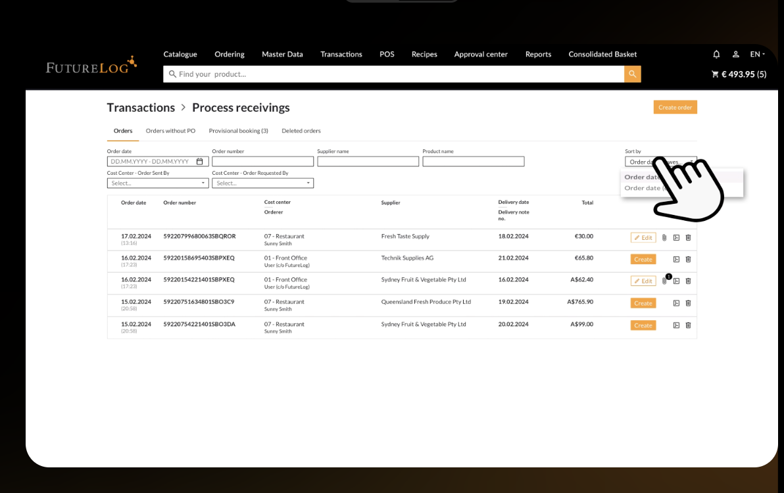Click Create for Technik Supplies AG order
This screenshot has width=784, height=493.
pos(643,260)
